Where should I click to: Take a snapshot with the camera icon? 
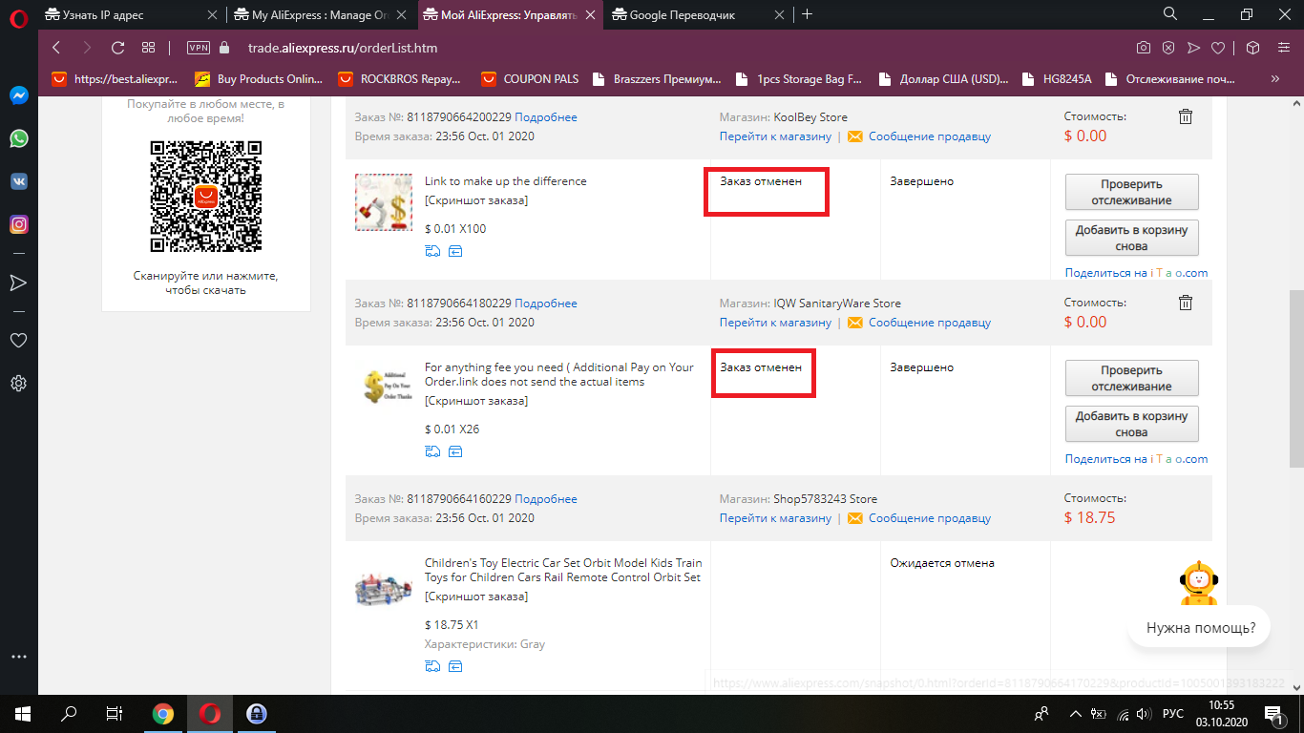click(1143, 48)
